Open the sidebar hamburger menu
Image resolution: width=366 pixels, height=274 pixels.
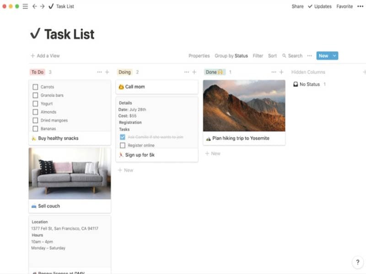[25, 6]
